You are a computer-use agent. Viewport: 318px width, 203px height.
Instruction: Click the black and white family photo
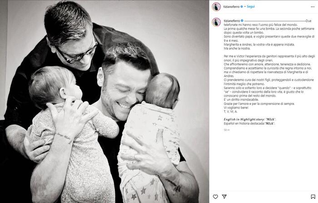[104, 101]
